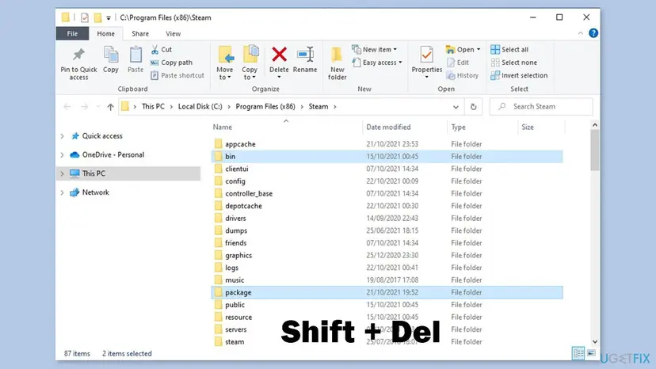Open the File tab
Image resolution: width=656 pixels, height=369 pixels.
(x=72, y=33)
